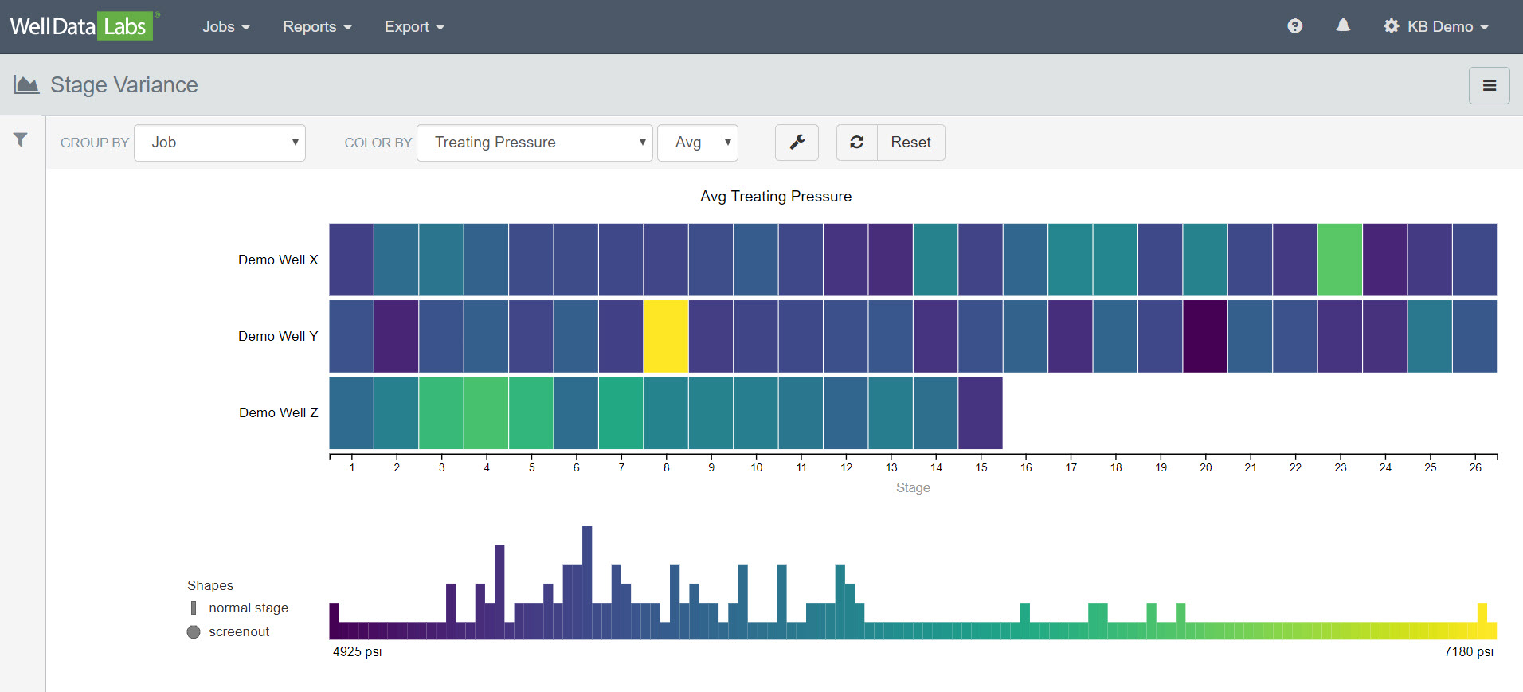
Task: Open the Treating Pressure color-by dropdown
Action: [x=534, y=143]
